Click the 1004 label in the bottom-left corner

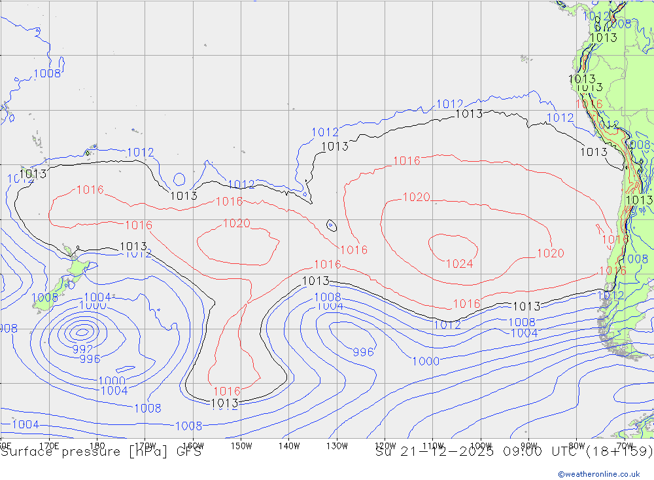click(26, 424)
